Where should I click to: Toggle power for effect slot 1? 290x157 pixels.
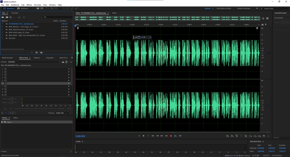(5, 69)
